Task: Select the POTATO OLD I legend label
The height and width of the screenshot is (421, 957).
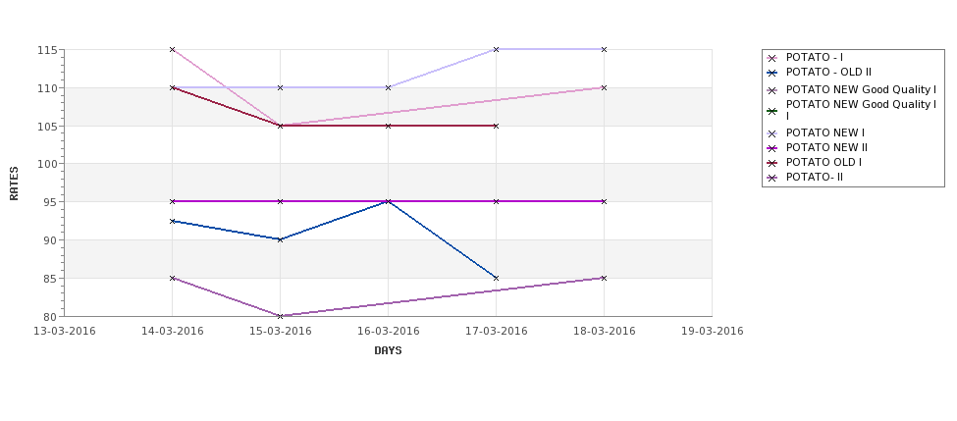Action: [824, 162]
